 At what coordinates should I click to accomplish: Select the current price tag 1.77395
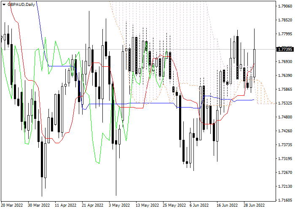[285, 50]
